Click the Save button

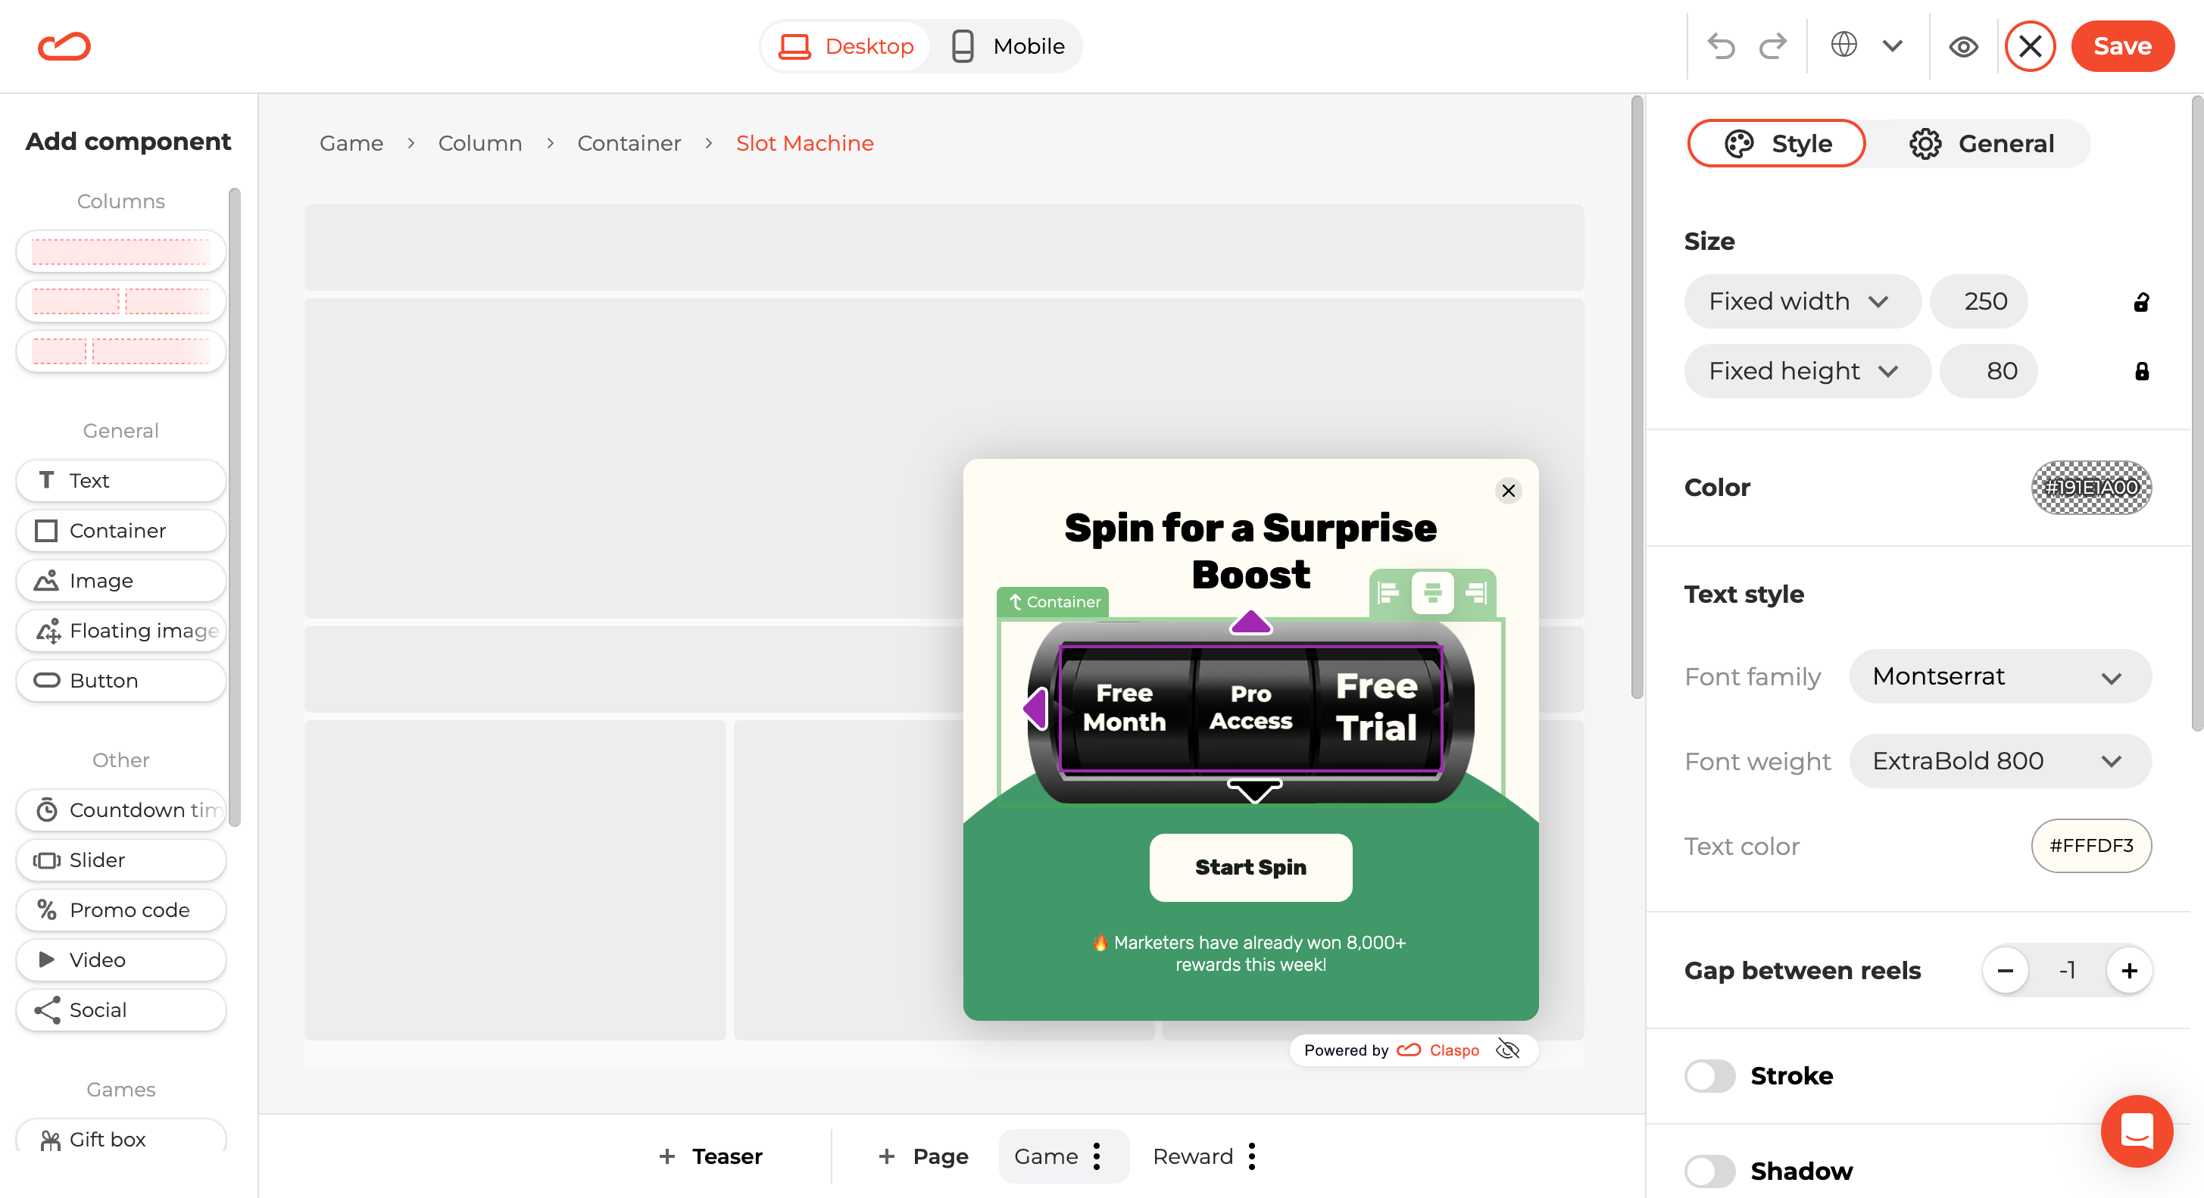(x=2122, y=46)
